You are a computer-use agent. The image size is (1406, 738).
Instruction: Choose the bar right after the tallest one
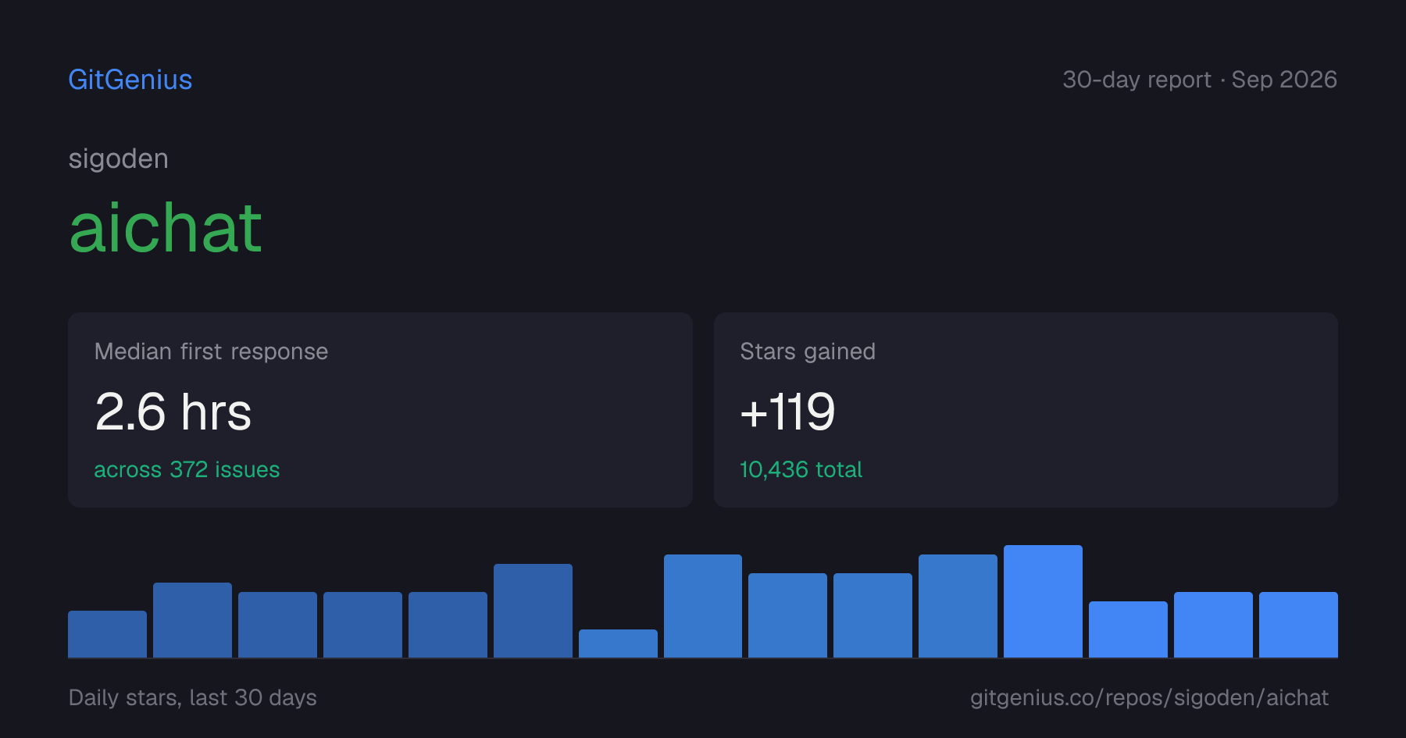click(x=1128, y=629)
